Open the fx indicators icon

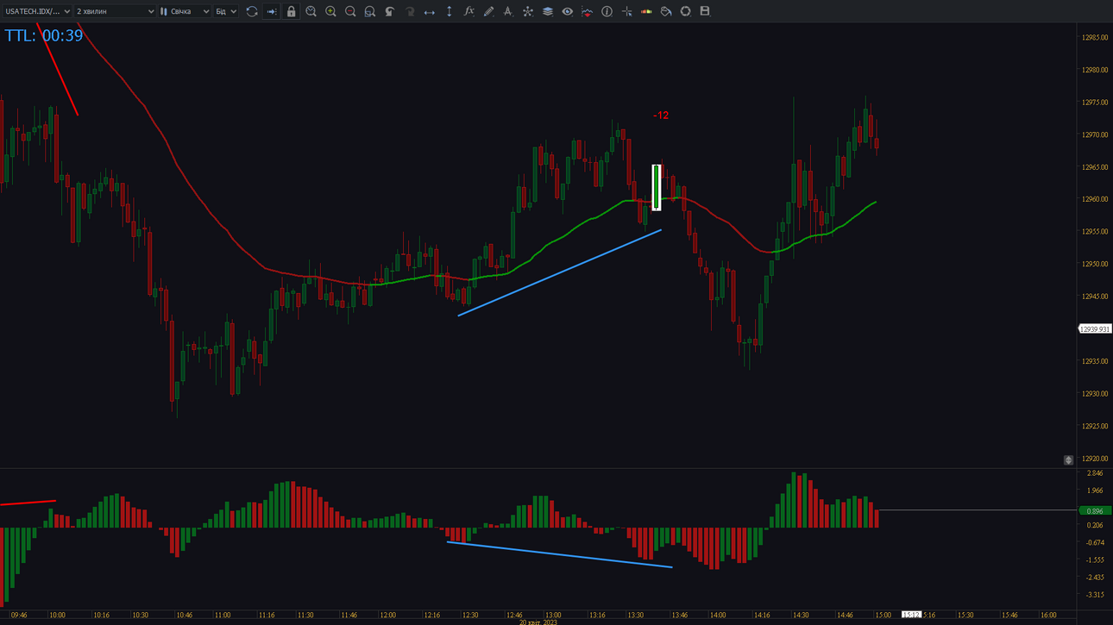pyautogui.click(x=468, y=11)
